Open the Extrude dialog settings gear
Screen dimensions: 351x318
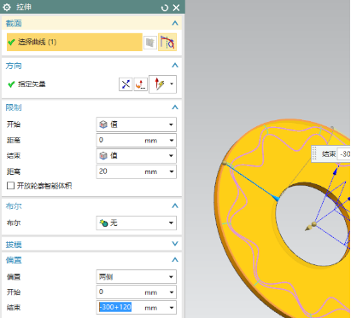(x=7, y=7)
